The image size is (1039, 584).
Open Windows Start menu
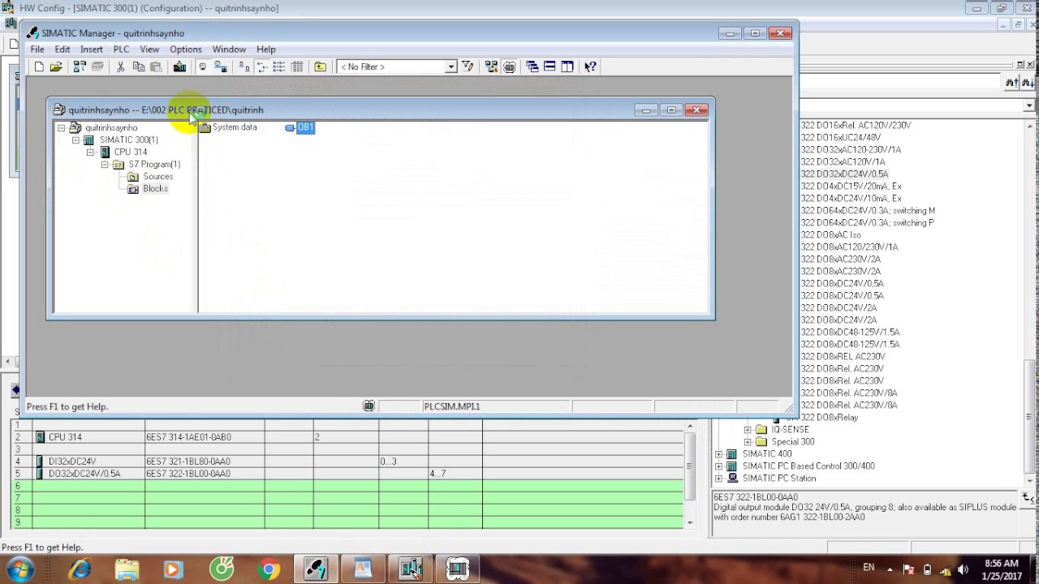pos(20,569)
